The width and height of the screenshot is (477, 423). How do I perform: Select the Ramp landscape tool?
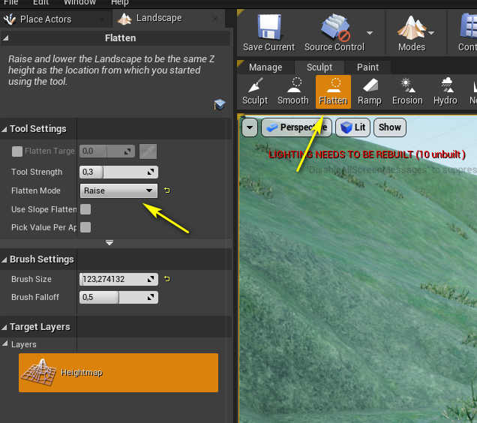[369, 91]
